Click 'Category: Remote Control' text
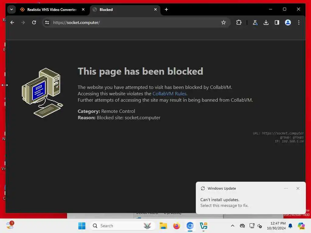 [106, 111]
